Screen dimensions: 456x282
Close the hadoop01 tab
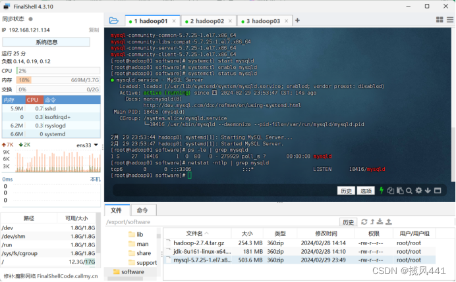pos(174,21)
